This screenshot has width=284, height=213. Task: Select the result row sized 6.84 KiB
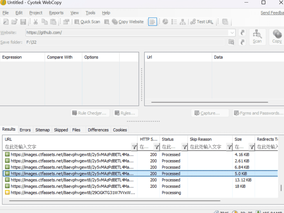pyautogui.click(x=140, y=167)
